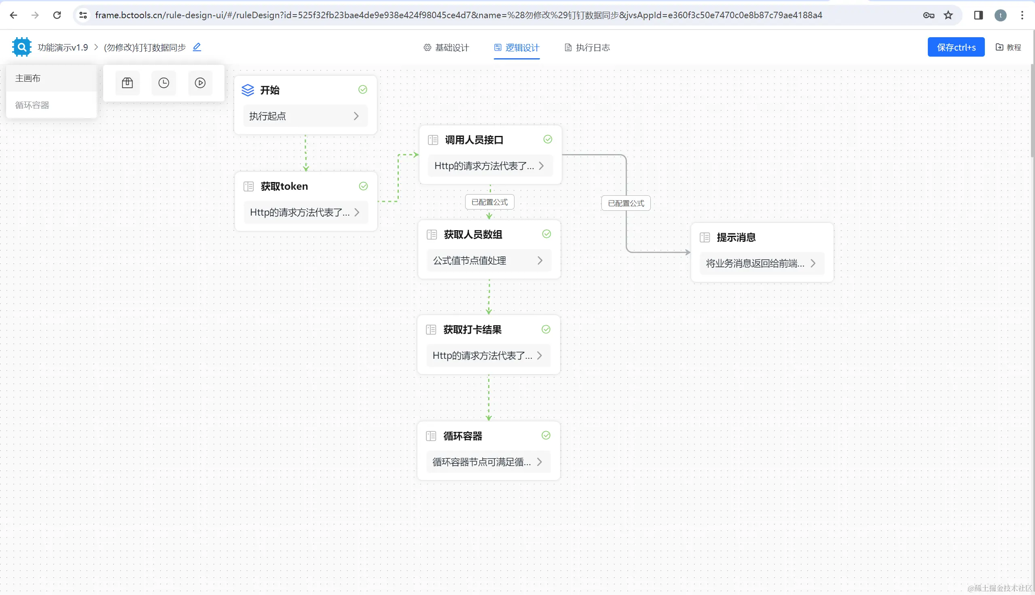Click the 获取token node panel icon
This screenshot has width=1035, height=595.
[x=248, y=186]
